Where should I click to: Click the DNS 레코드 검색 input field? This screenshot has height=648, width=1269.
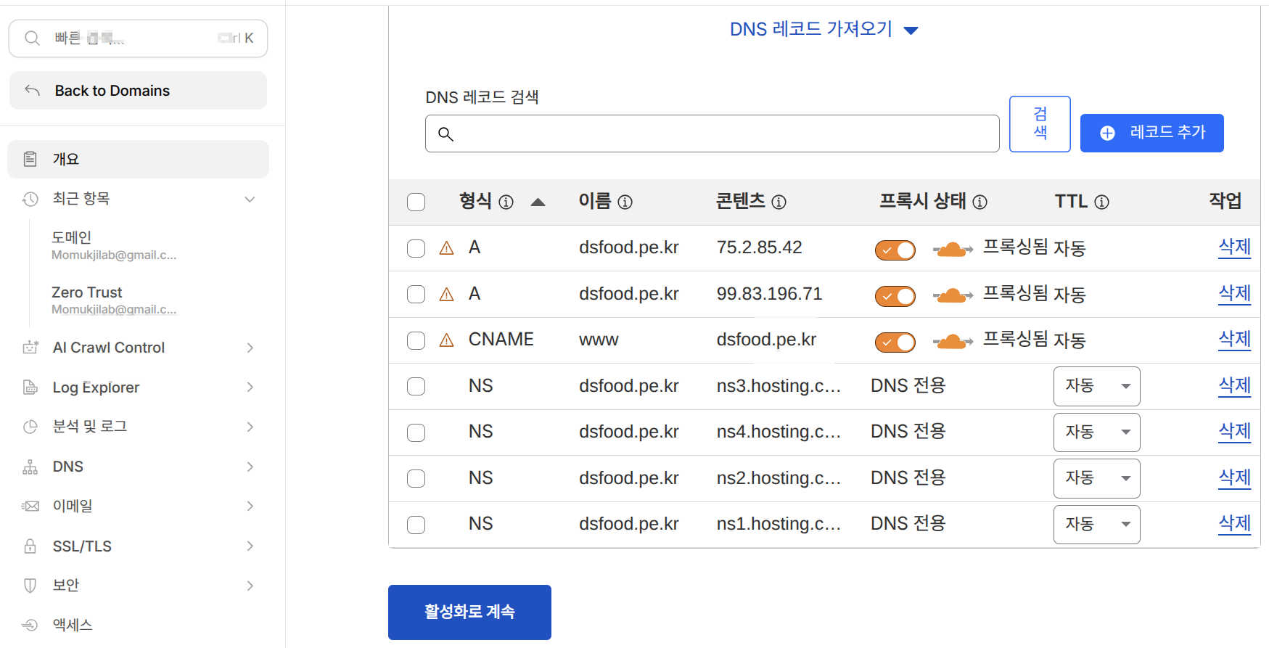712,134
